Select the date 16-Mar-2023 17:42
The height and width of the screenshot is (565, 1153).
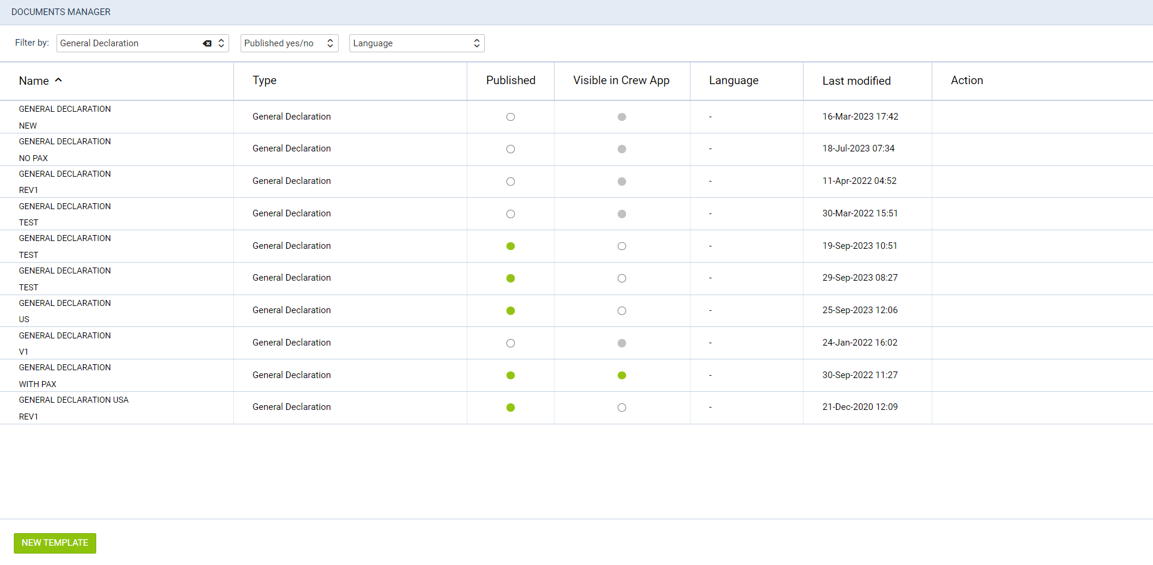point(860,117)
